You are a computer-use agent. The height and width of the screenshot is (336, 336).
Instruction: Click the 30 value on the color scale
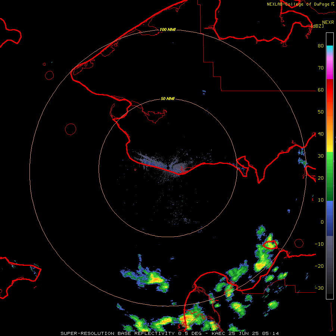321,156
